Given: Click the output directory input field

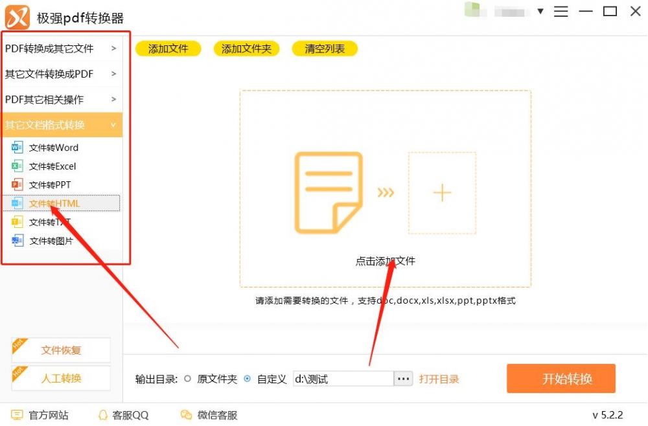Looking at the screenshot, I should click(343, 379).
